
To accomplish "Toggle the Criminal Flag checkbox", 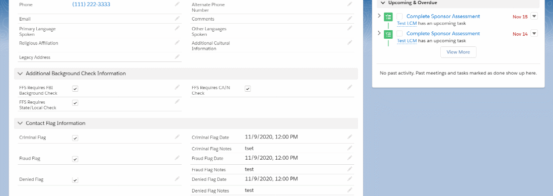I will pyautogui.click(x=75, y=138).
